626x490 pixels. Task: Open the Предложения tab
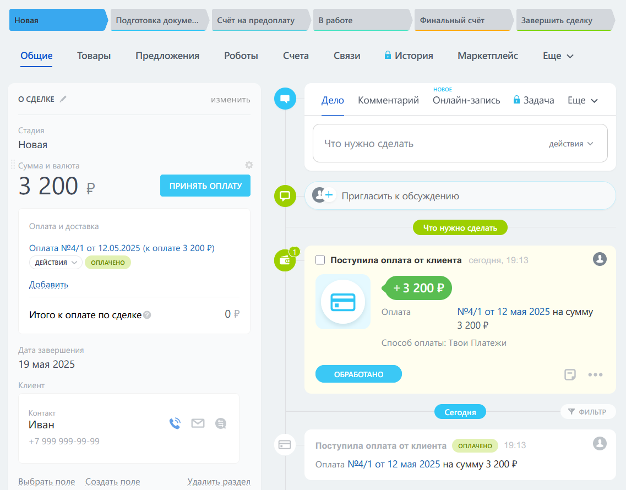click(167, 56)
